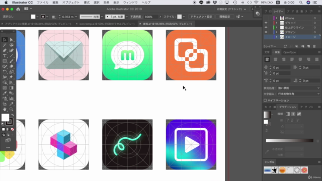Select the Direct Selection tool
This screenshot has height=181, width=322.
point(11,40)
